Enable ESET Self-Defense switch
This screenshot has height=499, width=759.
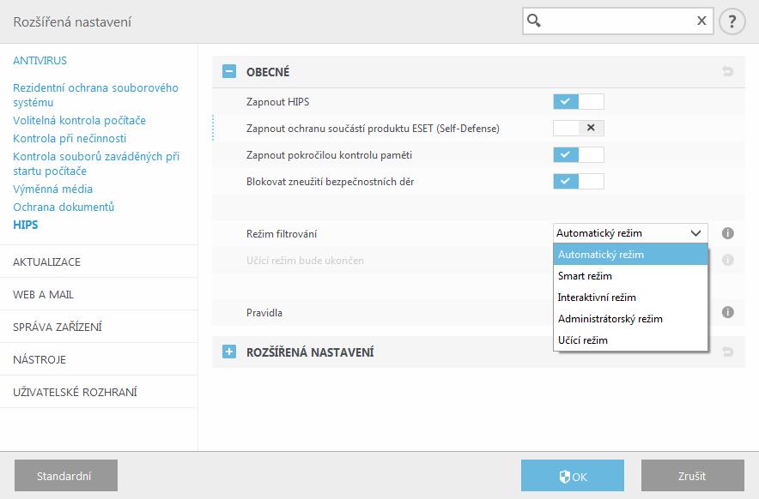[579, 128]
